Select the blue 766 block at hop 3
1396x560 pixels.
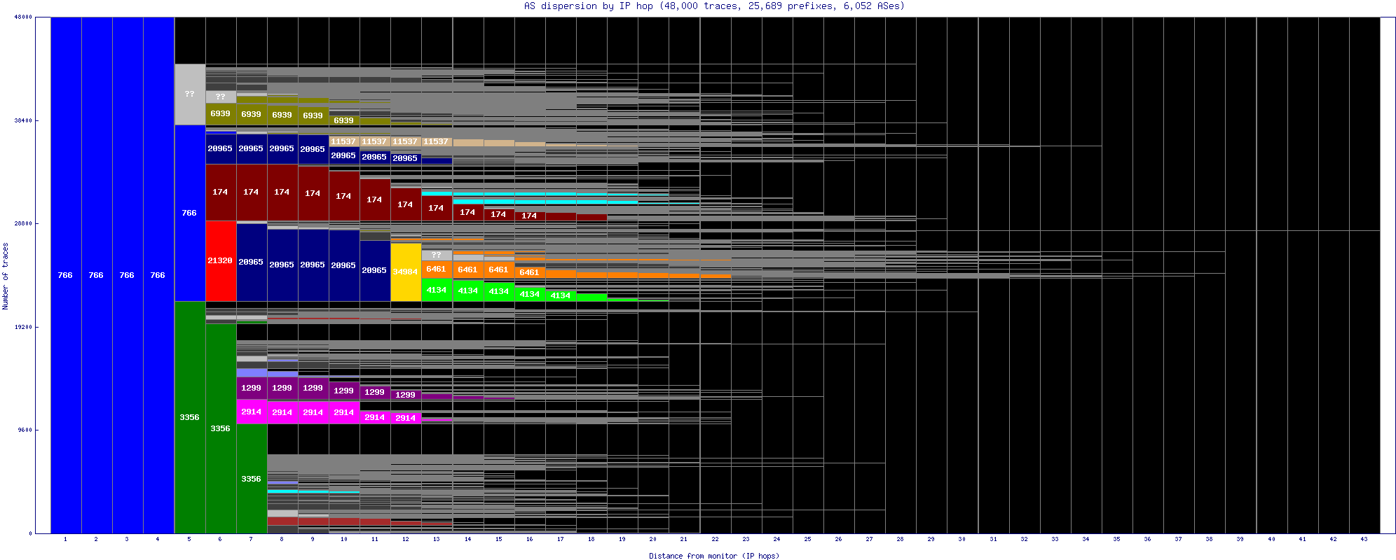tap(128, 275)
